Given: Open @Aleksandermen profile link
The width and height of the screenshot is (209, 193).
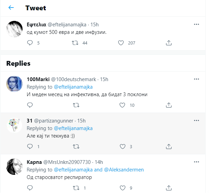Looking at the screenshot, I should 124,170.
